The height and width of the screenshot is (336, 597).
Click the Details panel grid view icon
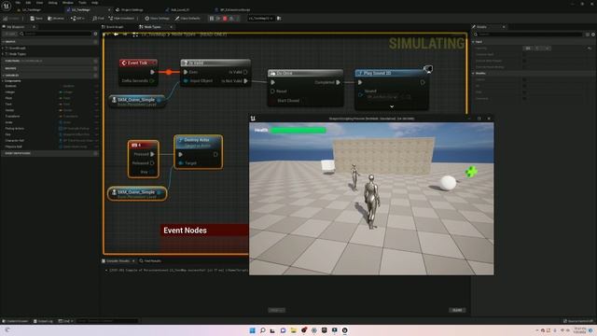tap(588, 35)
